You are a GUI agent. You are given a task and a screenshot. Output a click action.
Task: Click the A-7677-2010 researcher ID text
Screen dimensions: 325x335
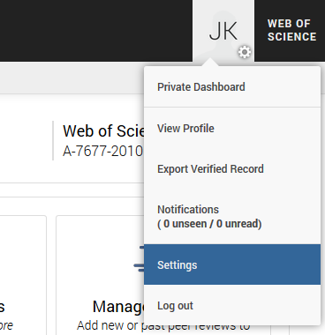(x=102, y=152)
